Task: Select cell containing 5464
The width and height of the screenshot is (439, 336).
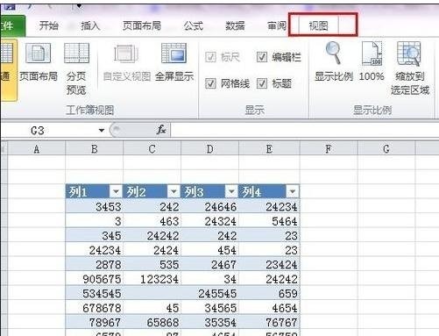Action: (x=269, y=221)
